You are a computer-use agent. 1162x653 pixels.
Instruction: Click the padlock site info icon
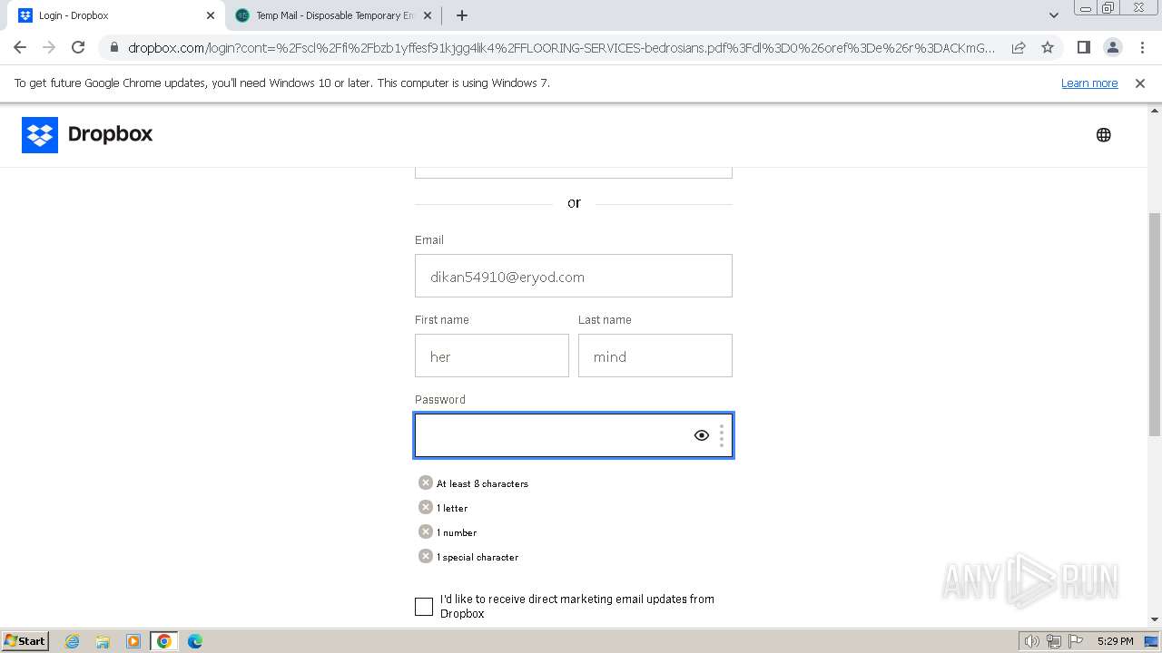(x=114, y=47)
